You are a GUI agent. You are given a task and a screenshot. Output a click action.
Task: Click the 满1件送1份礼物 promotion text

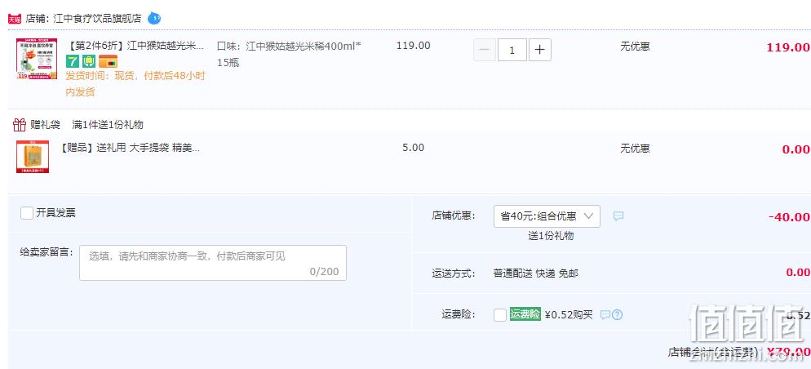(108, 125)
